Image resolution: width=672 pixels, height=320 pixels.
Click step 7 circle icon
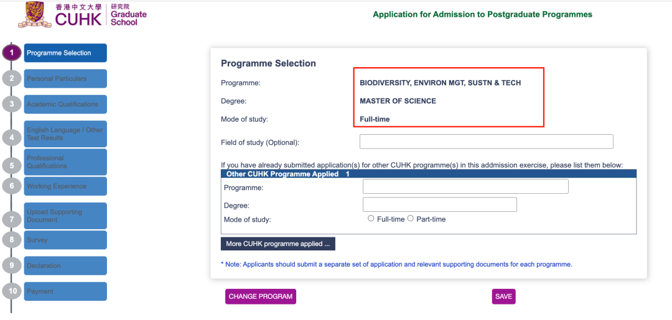click(x=12, y=219)
